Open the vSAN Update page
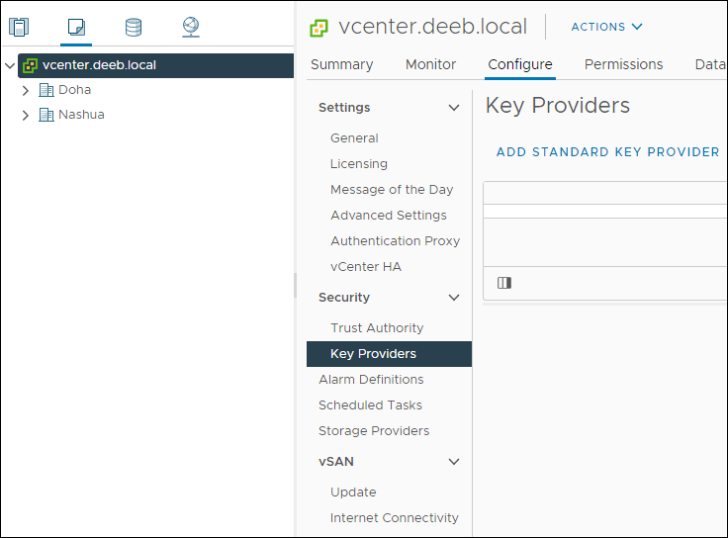Image resolution: width=728 pixels, height=538 pixels. [353, 493]
